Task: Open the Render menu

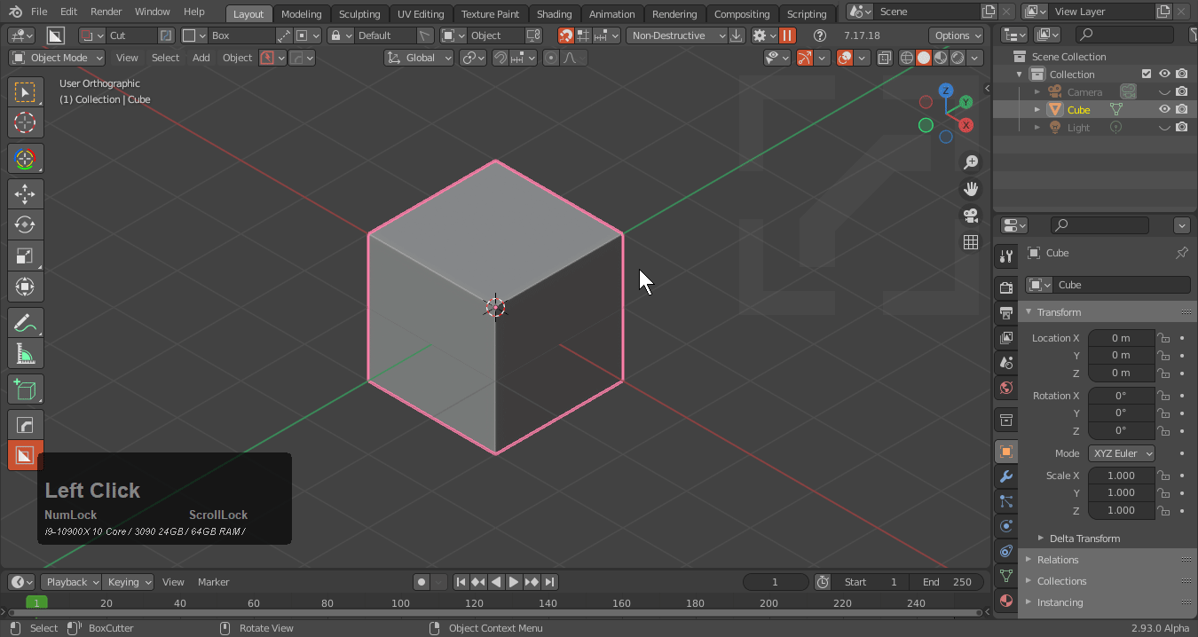Action: click(106, 12)
